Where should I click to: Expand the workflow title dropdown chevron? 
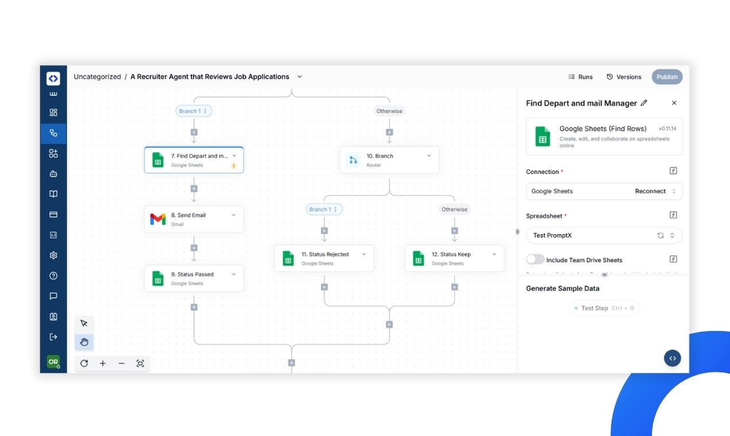pos(299,77)
